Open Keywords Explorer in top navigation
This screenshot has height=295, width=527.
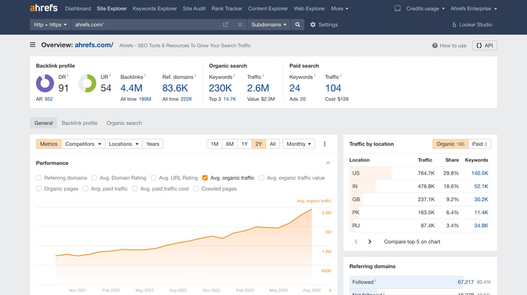click(154, 8)
